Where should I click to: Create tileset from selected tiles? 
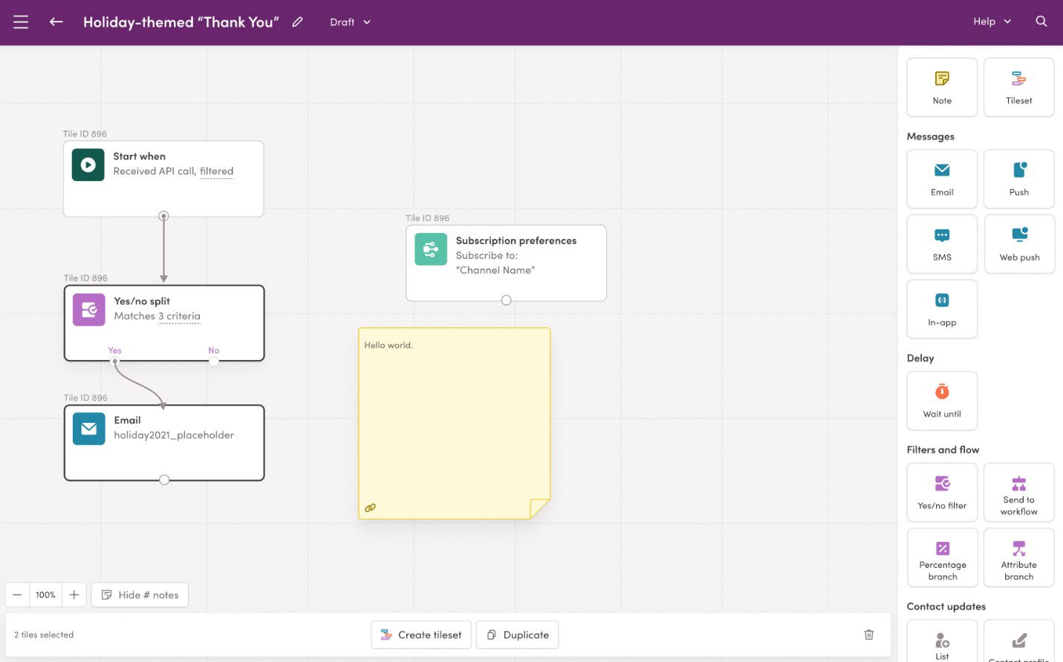(420, 635)
